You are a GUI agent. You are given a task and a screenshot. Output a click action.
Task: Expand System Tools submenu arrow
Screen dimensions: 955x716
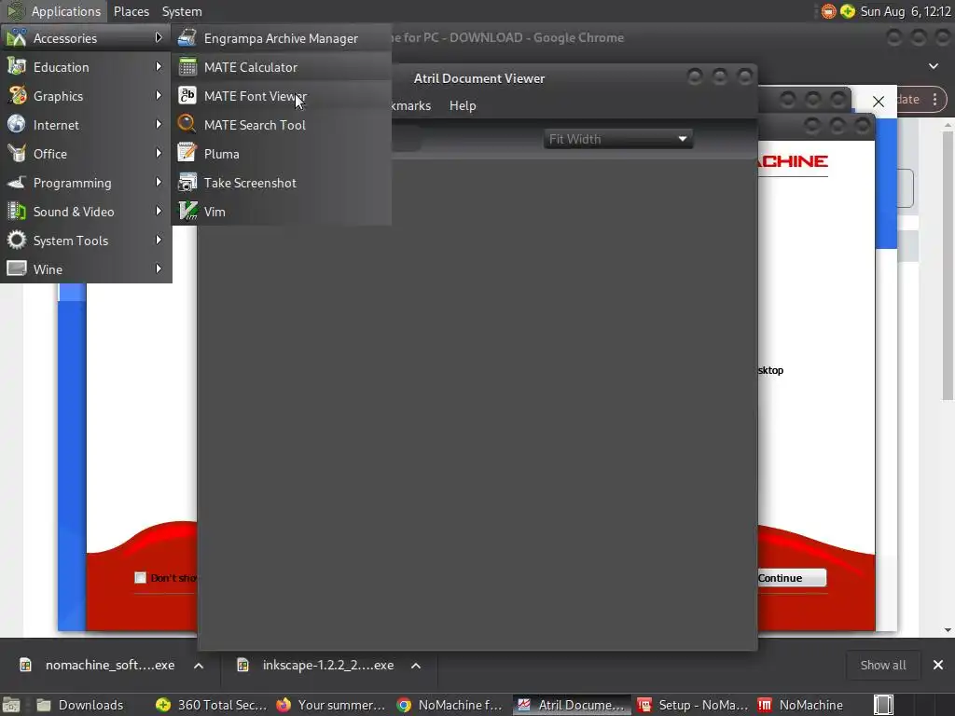(159, 240)
